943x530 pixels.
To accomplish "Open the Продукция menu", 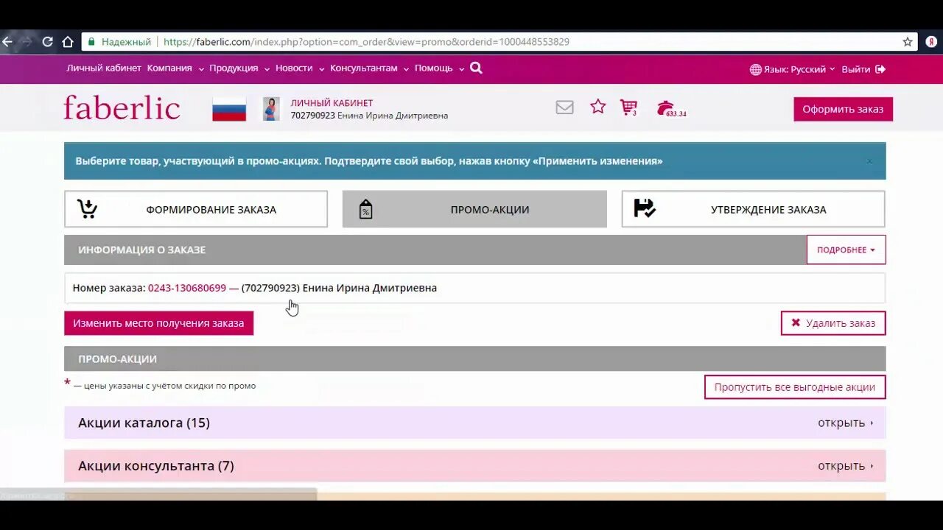I will (x=239, y=68).
